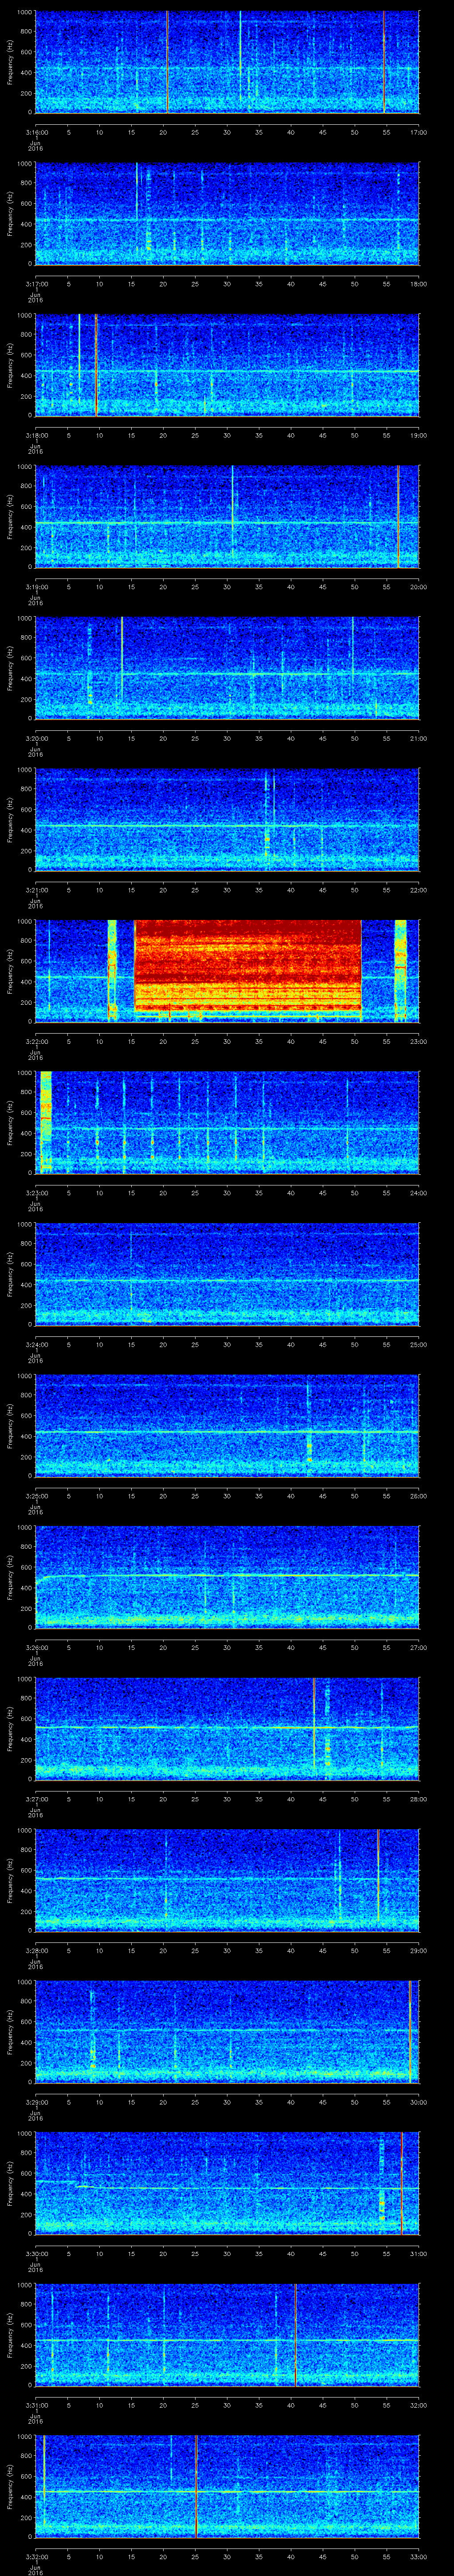Click the 3:24:00 start time label
This screenshot has height=2576, width=454.
(36, 1344)
